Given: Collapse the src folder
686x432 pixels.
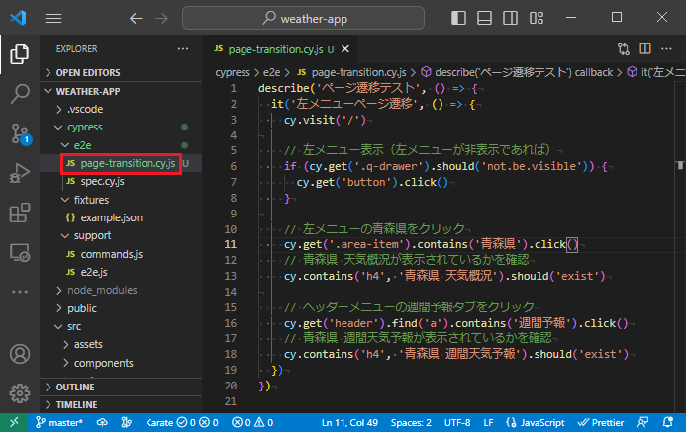Looking at the screenshot, I should pos(121,327).
